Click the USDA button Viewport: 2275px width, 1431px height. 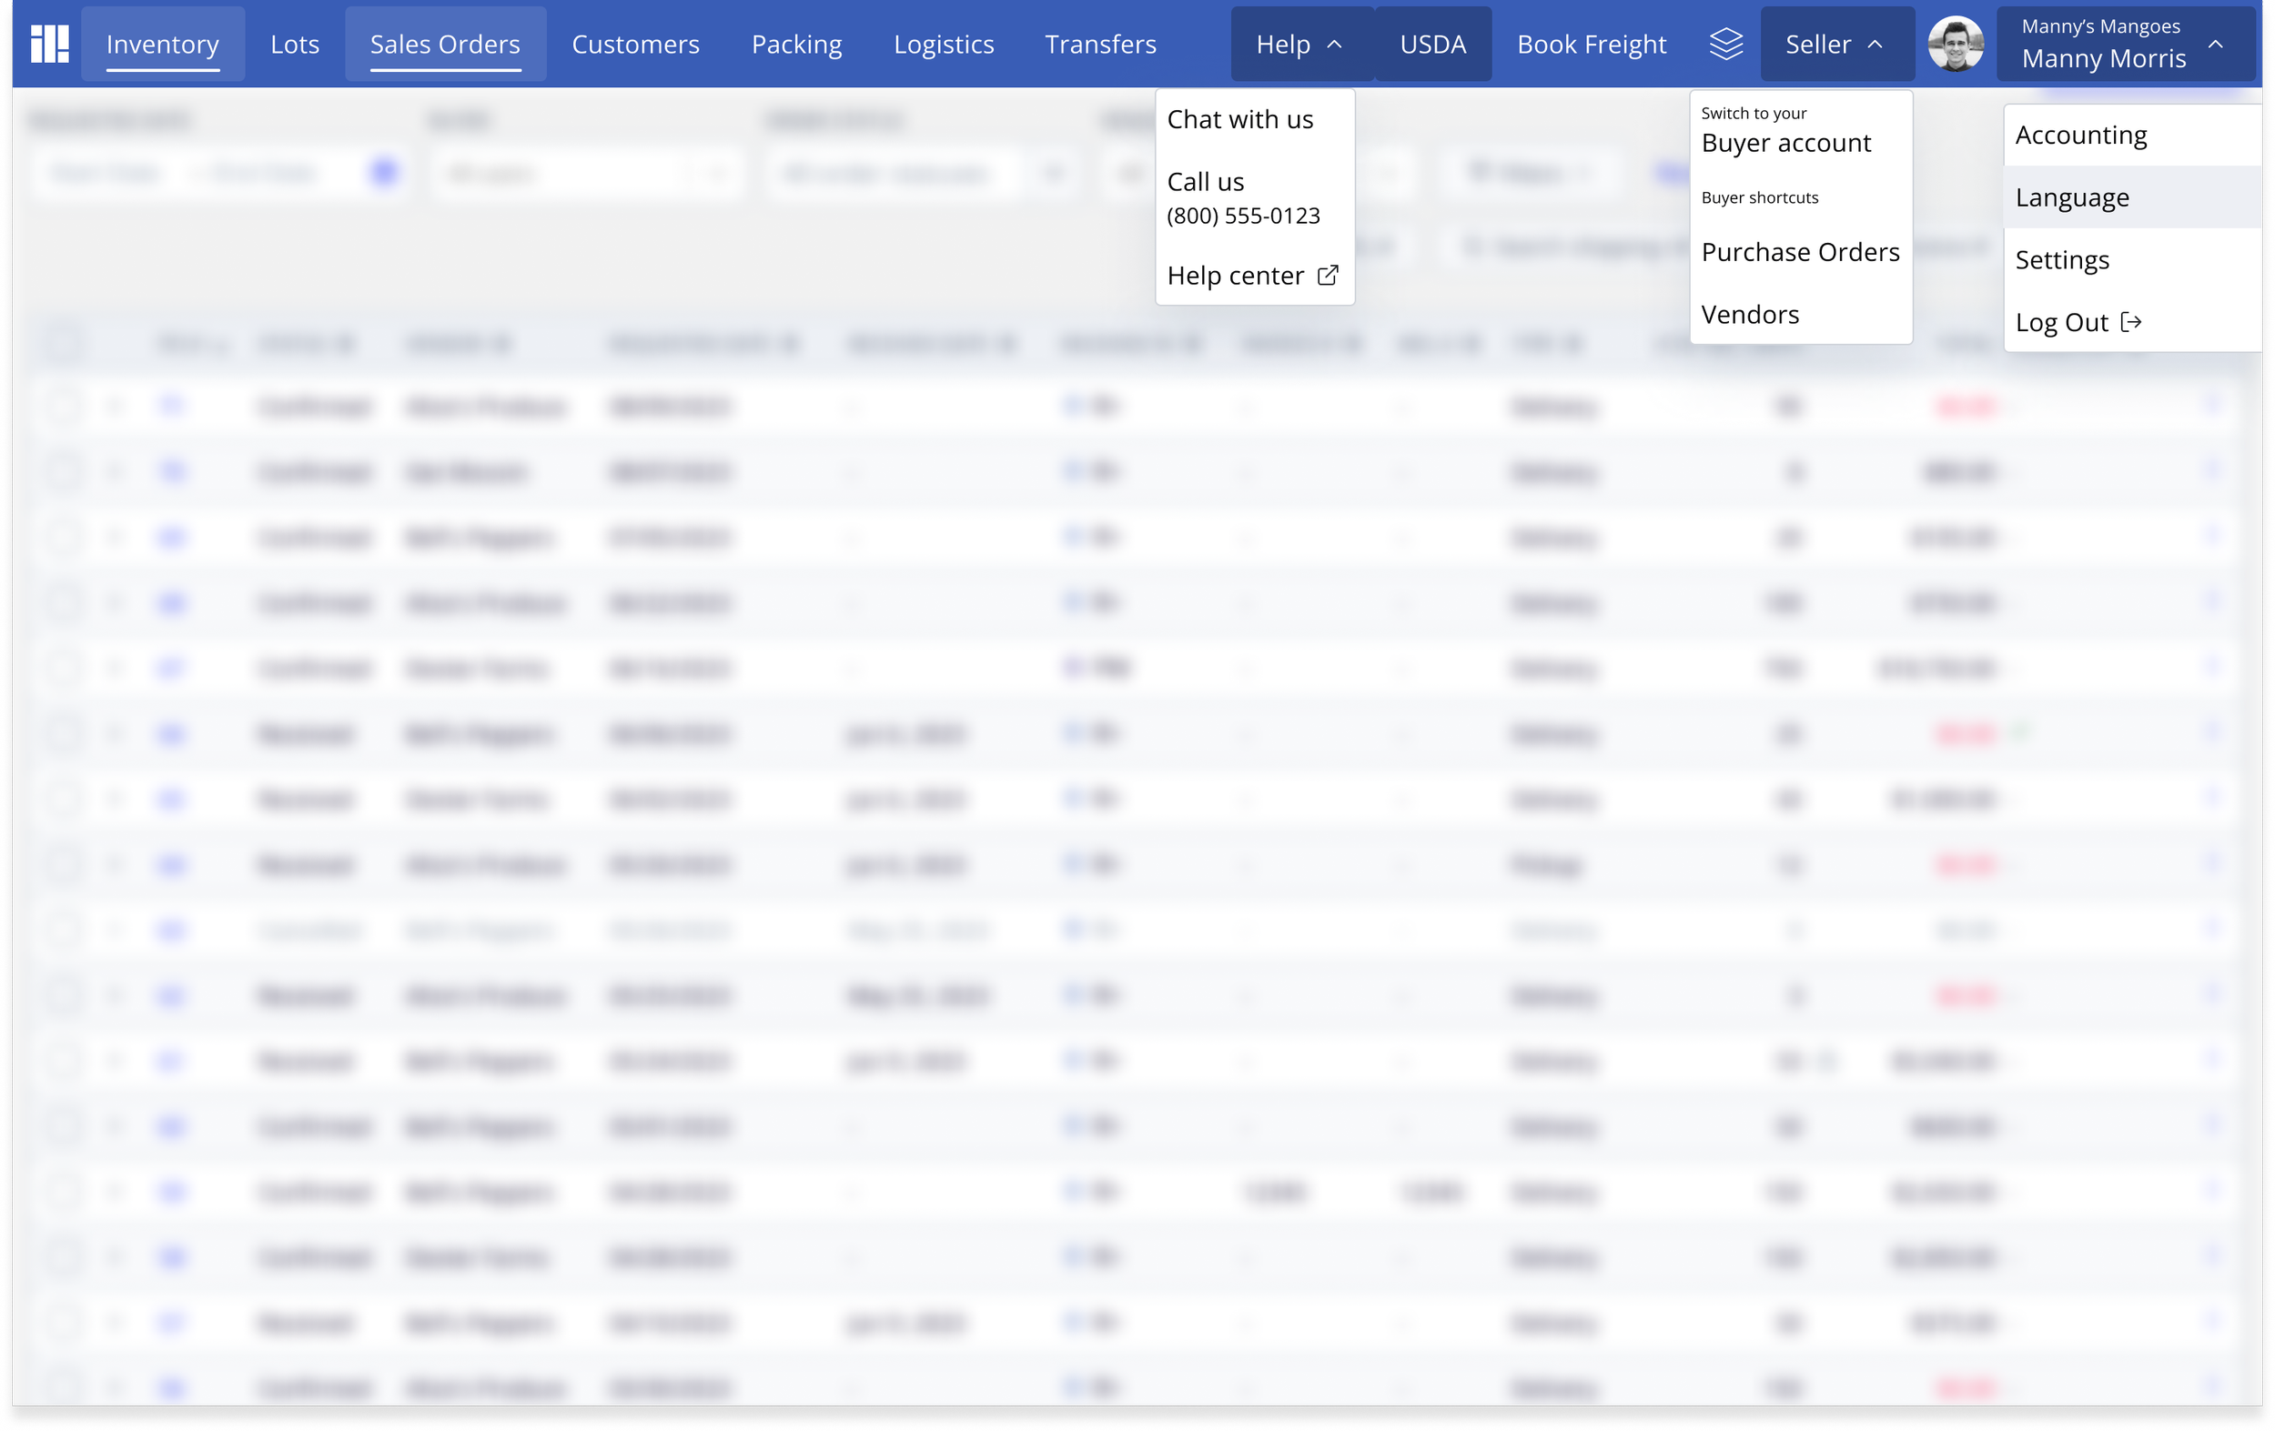tap(1432, 45)
